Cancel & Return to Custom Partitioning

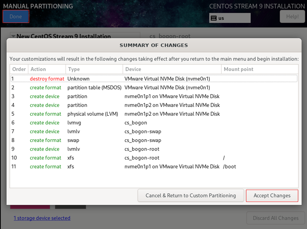191,196
